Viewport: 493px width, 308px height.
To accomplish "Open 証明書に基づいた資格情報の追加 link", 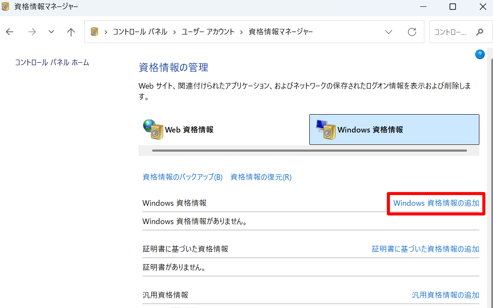I will point(425,249).
